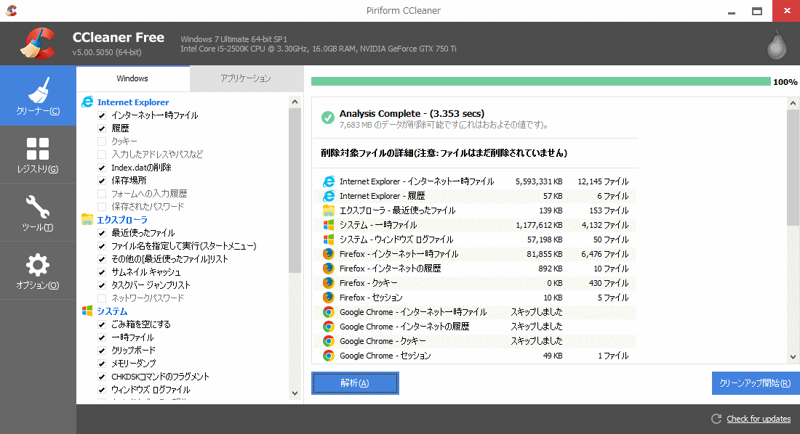Click the システム Windows flag category icon

(x=87, y=311)
